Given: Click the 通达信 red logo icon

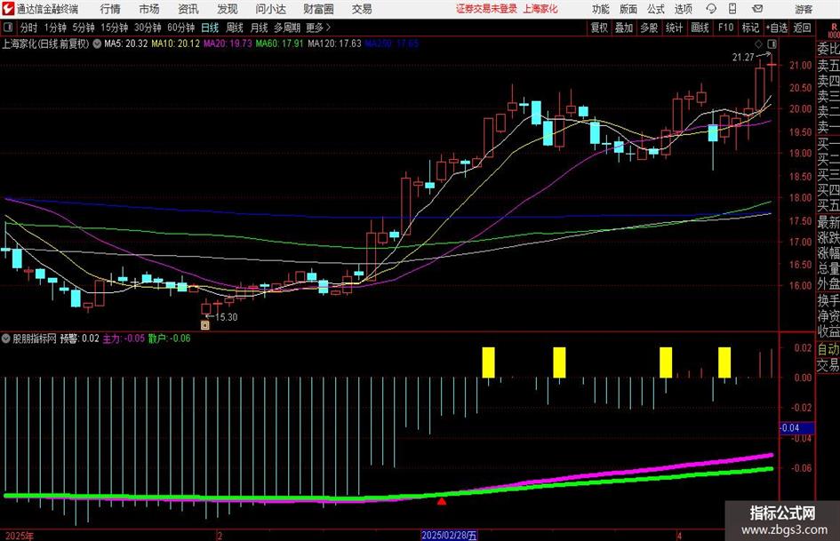Looking at the screenshot, I should tap(7, 9).
